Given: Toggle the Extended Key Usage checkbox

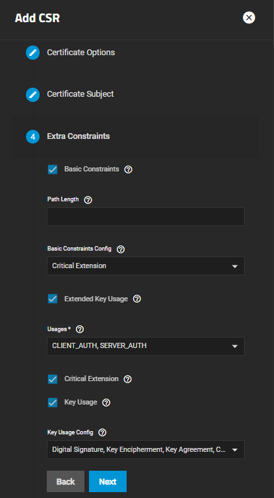Looking at the screenshot, I should click(x=53, y=299).
